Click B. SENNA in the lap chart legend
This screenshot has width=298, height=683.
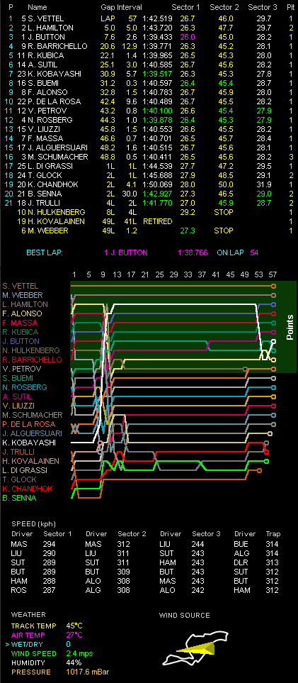pyautogui.click(x=19, y=498)
